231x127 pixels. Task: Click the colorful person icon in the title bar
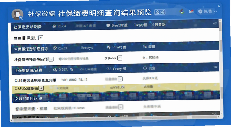point(182,11)
